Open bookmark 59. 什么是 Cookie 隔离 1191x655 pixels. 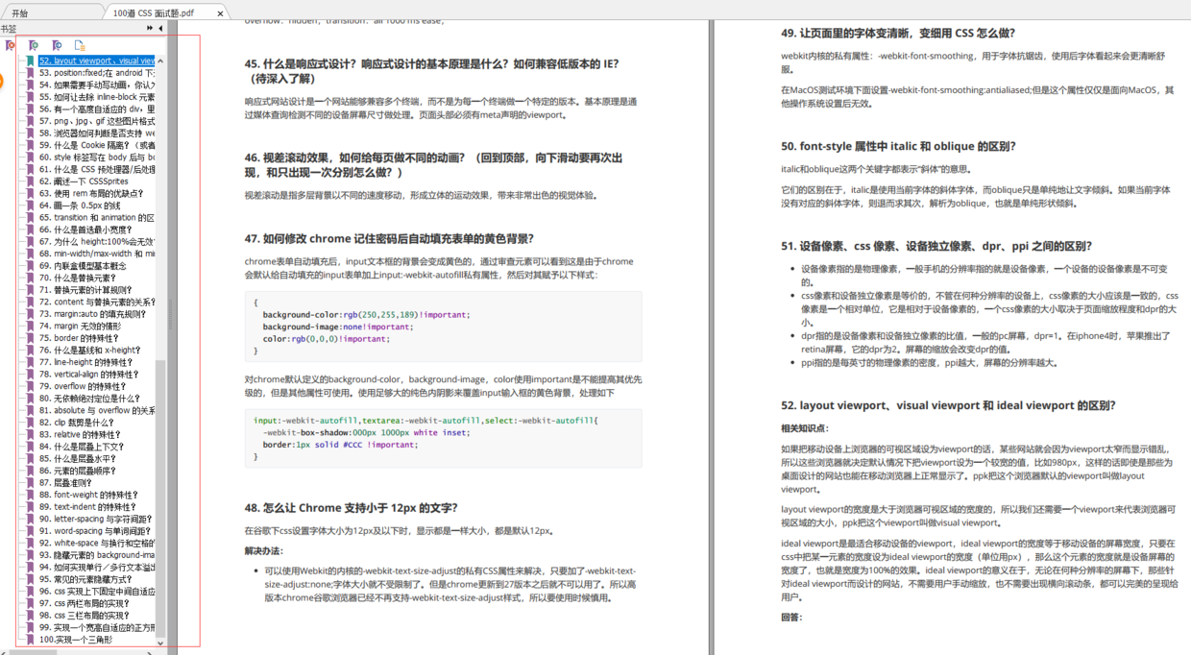97,145
